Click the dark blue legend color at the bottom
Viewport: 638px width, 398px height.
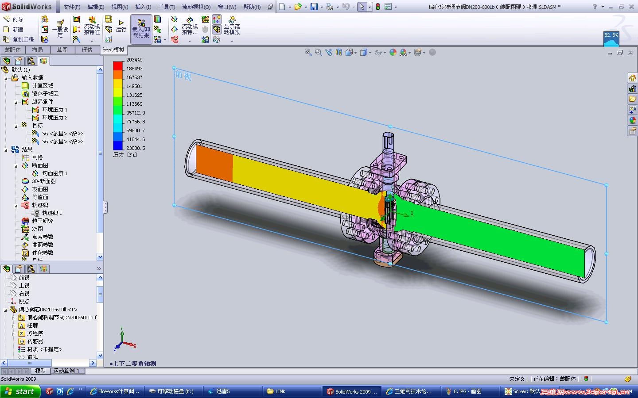coord(118,145)
